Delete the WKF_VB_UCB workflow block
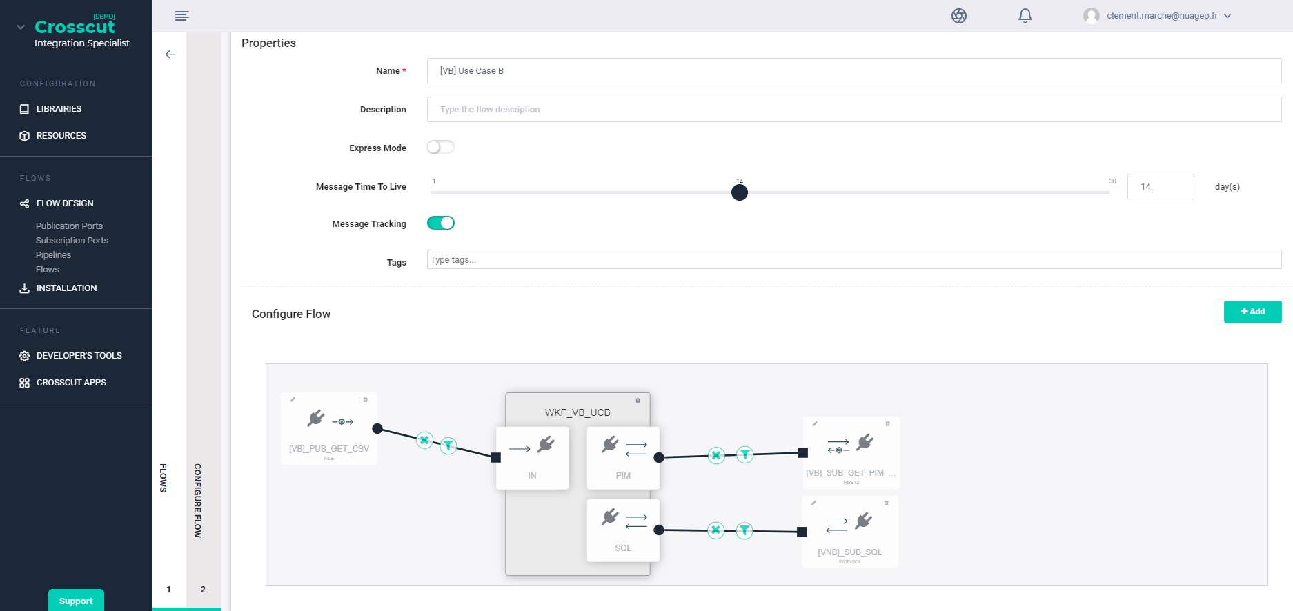This screenshot has width=1293, height=611. pyautogui.click(x=638, y=400)
